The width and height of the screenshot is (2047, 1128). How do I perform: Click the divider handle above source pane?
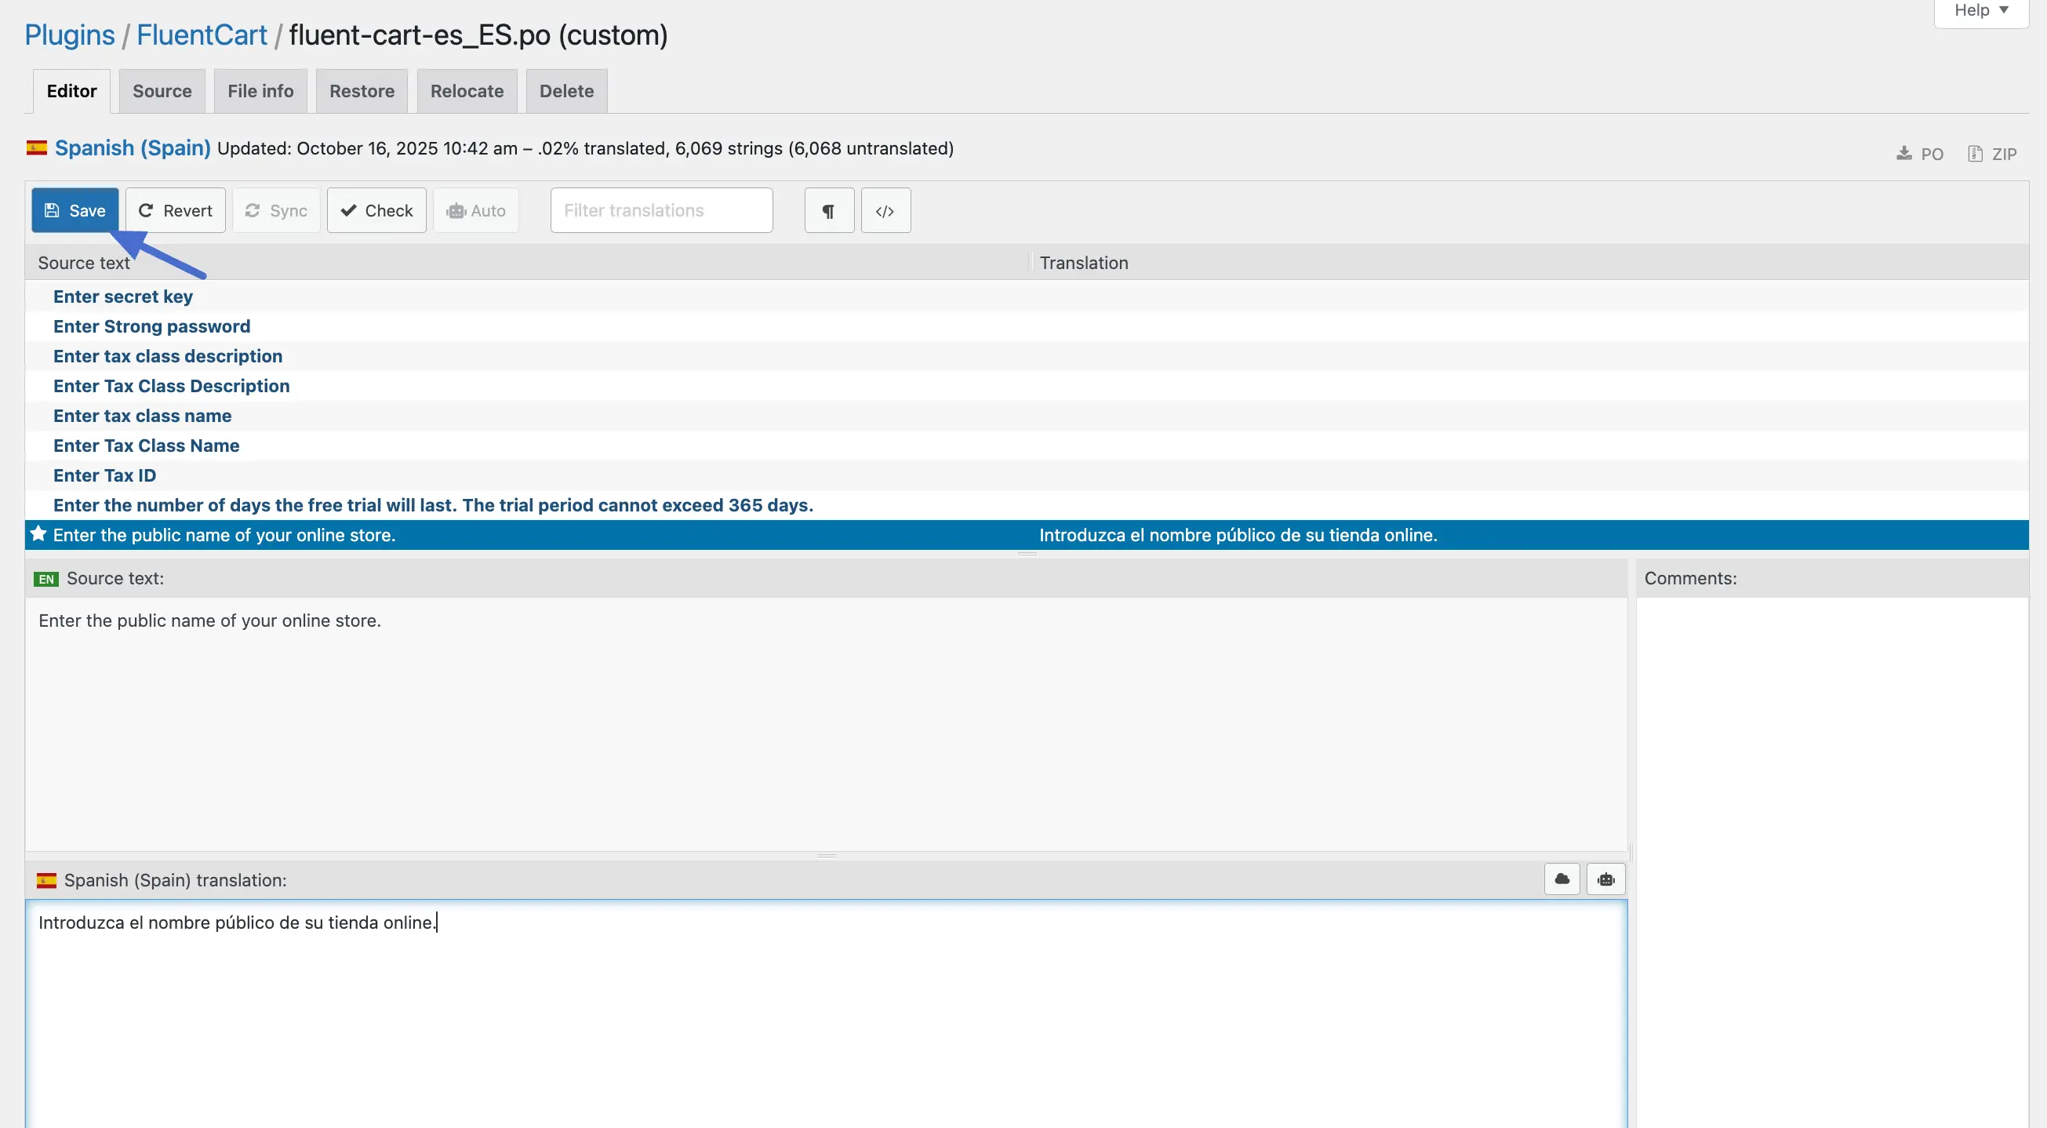pyautogui.click(x=1027, y=554)
